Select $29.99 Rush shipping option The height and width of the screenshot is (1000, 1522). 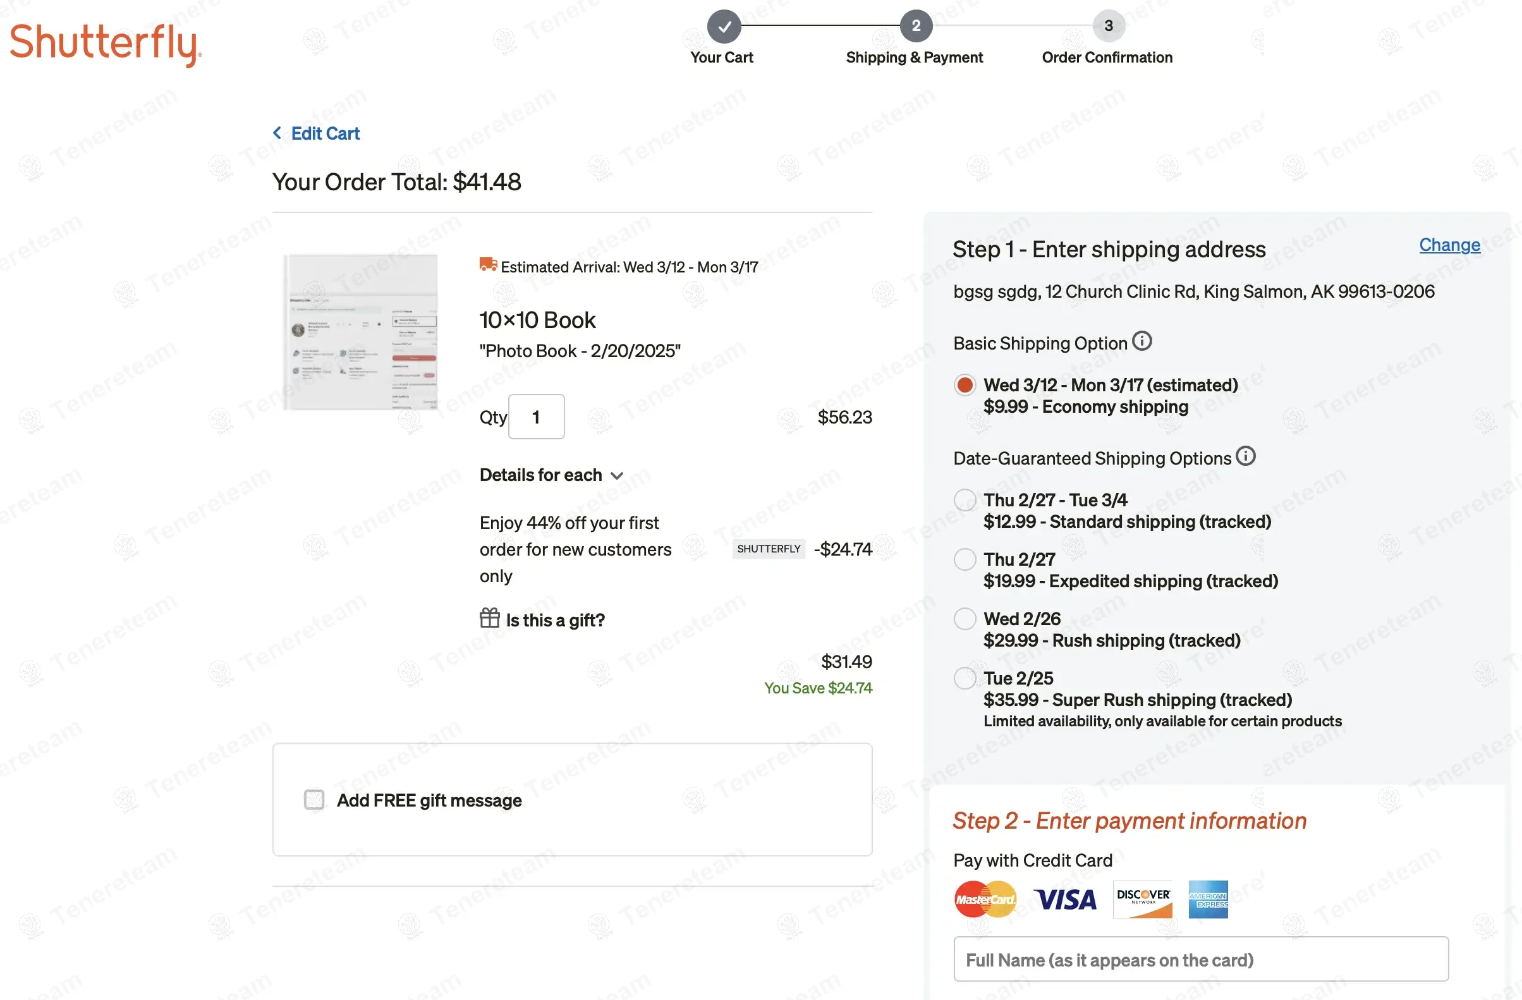pos(965,619)
